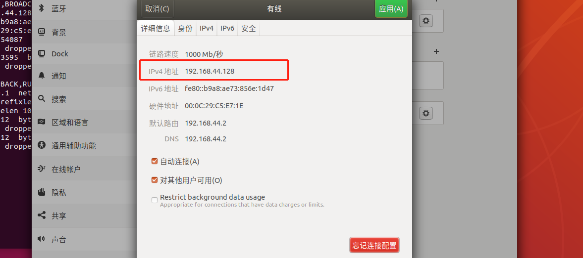Screen dimensions: 583x258
Task: Click the 声音 speaker icon
Action: pos(42,239)
